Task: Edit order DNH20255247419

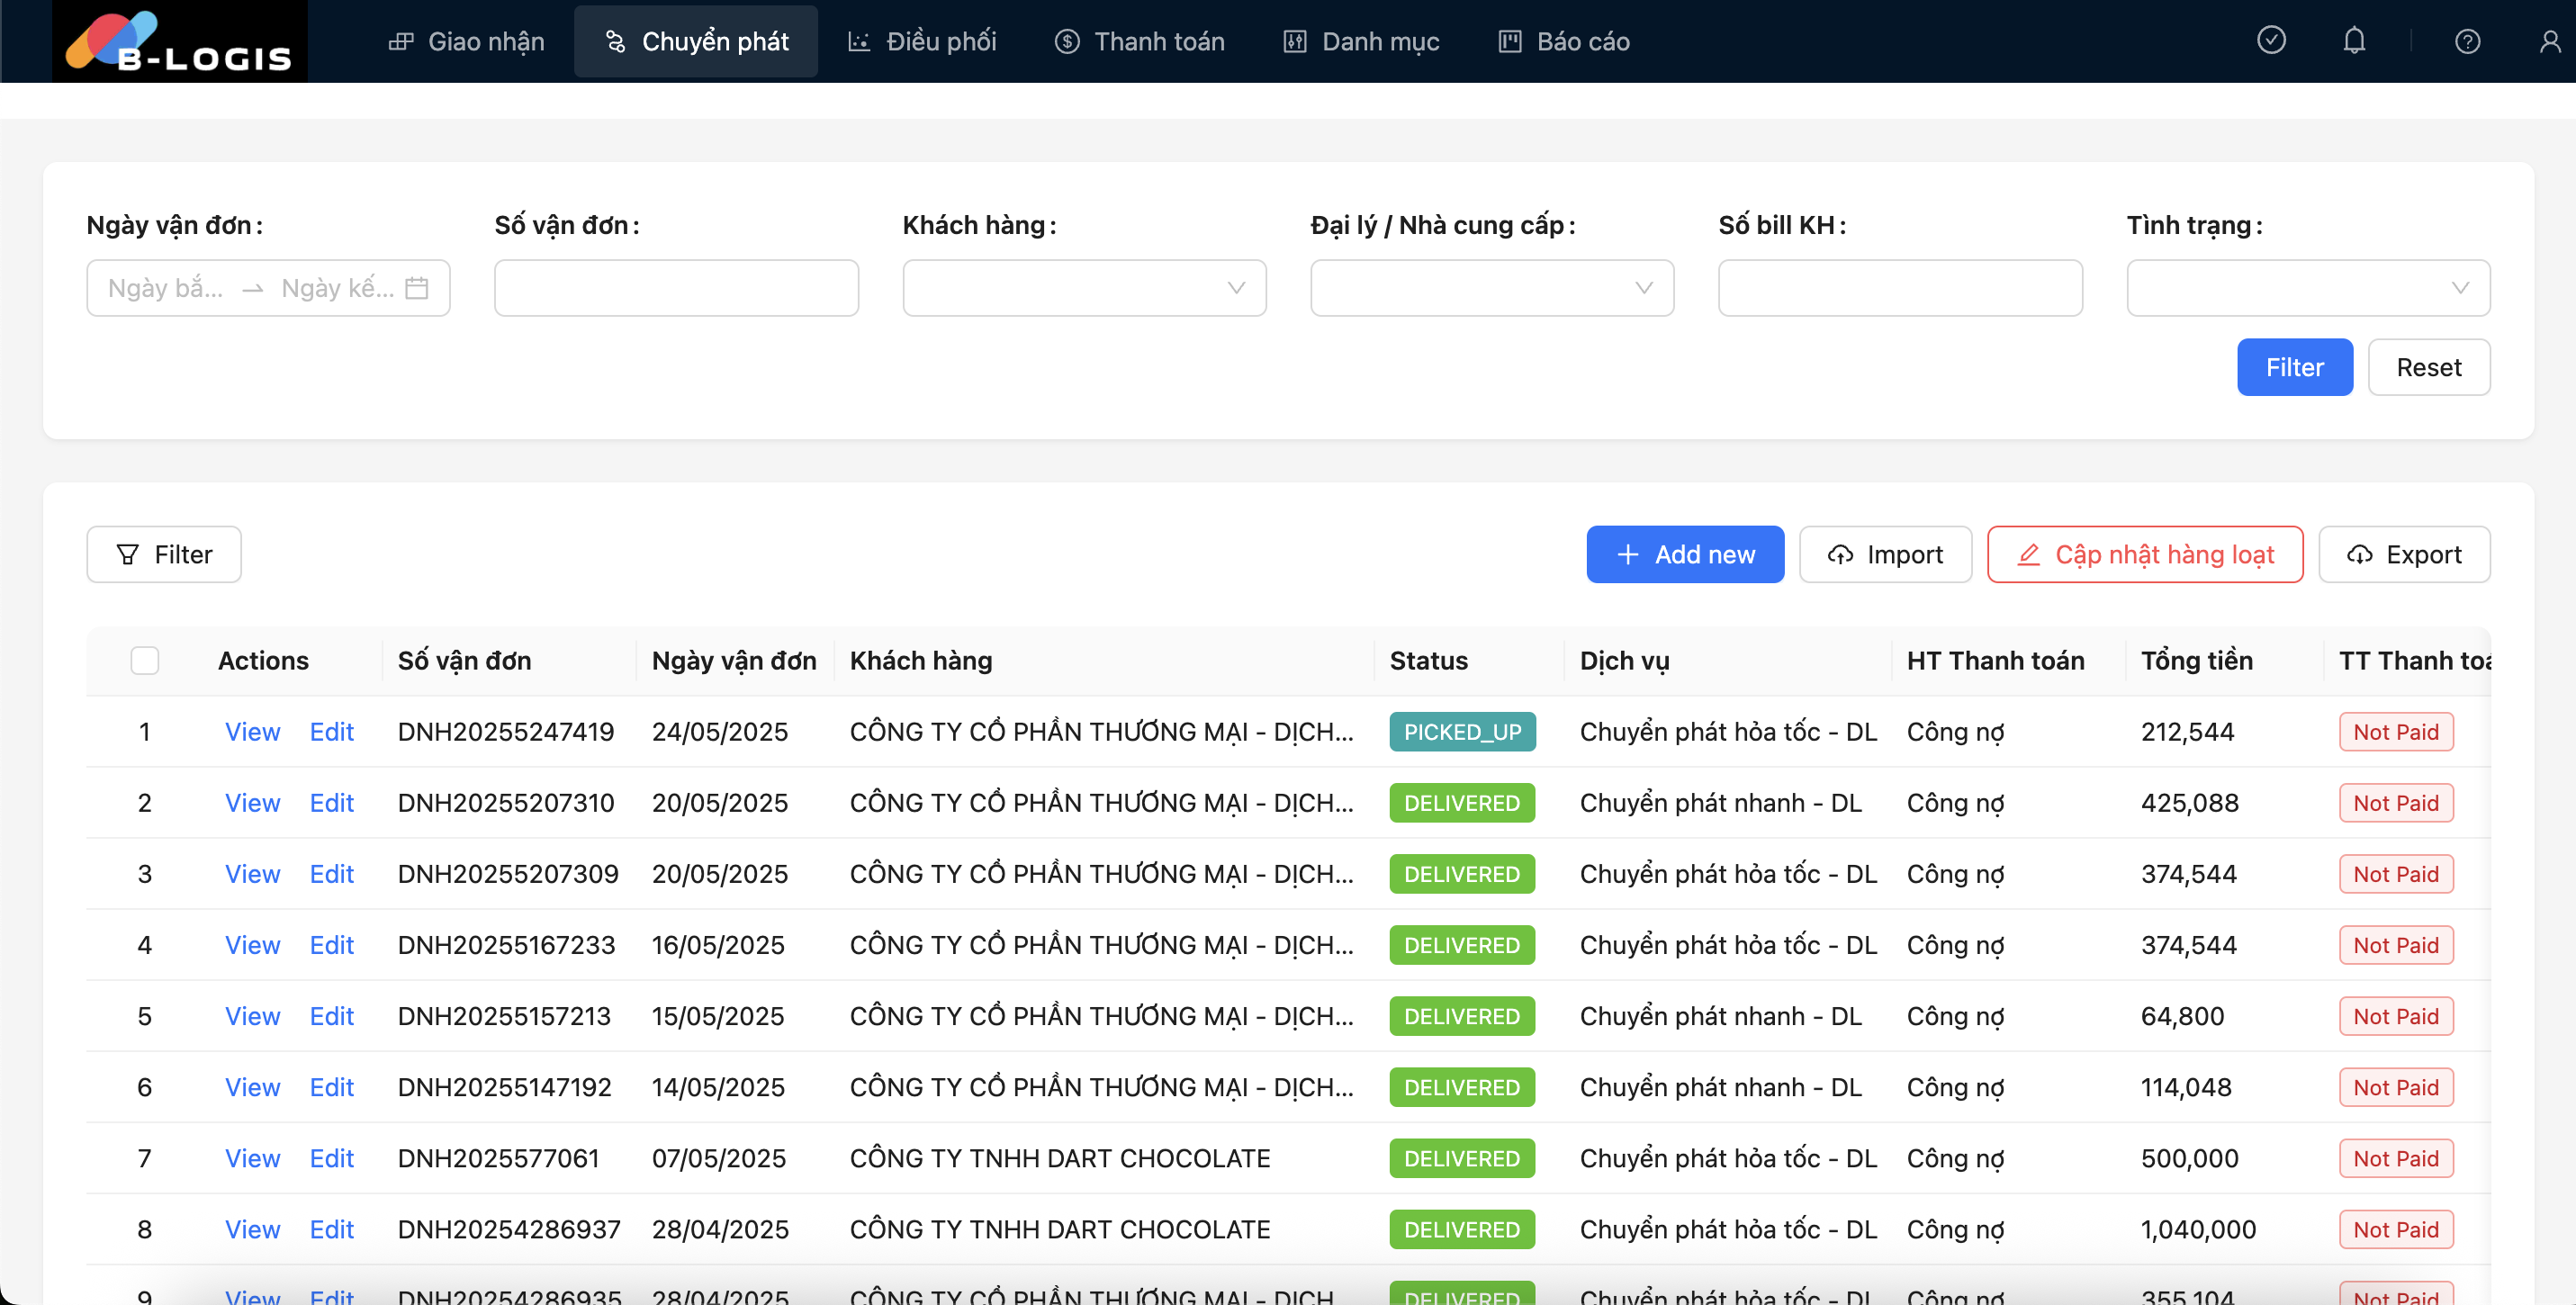Action: click(x=331, y=732)
